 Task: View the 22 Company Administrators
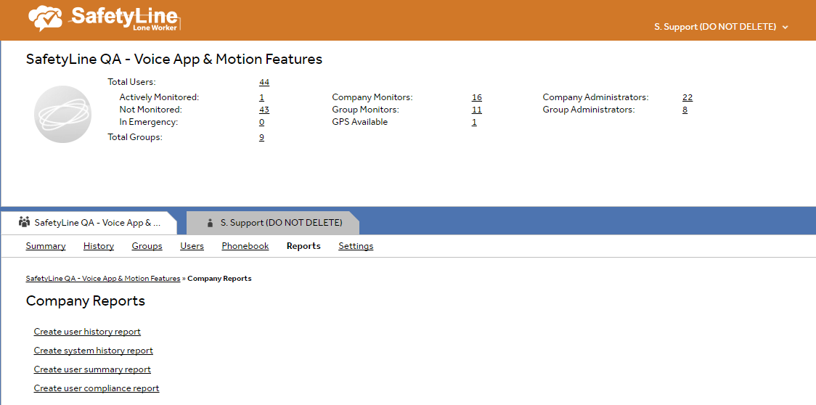tap(687, 97)
